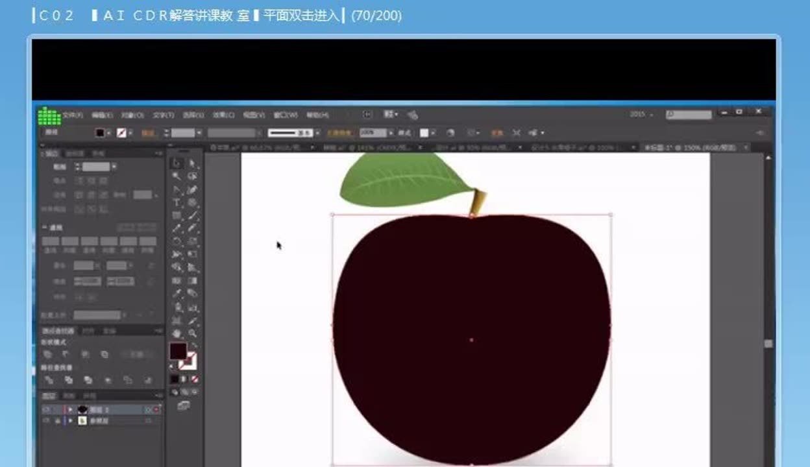Image resolution: width=810 pixels, height=467 pixels.
Task: Open the Layers panel flyout menu
Action: [158, 396]
